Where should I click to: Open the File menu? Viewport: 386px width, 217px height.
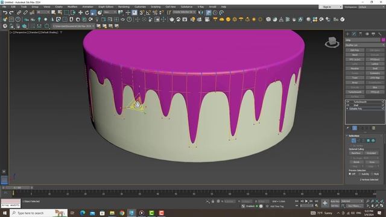pos(4,7)
